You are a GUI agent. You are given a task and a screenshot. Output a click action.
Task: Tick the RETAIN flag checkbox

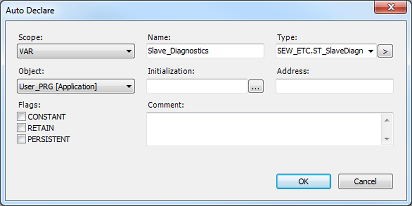point(21,128)
